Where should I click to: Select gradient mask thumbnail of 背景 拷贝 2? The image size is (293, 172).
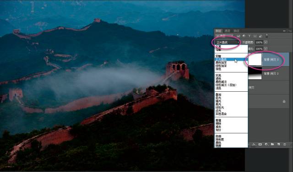(x=255, y=73)
